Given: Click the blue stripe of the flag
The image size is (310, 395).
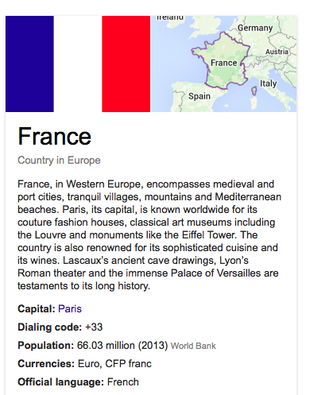Looking at the screenshot, I should click(29, 64).
